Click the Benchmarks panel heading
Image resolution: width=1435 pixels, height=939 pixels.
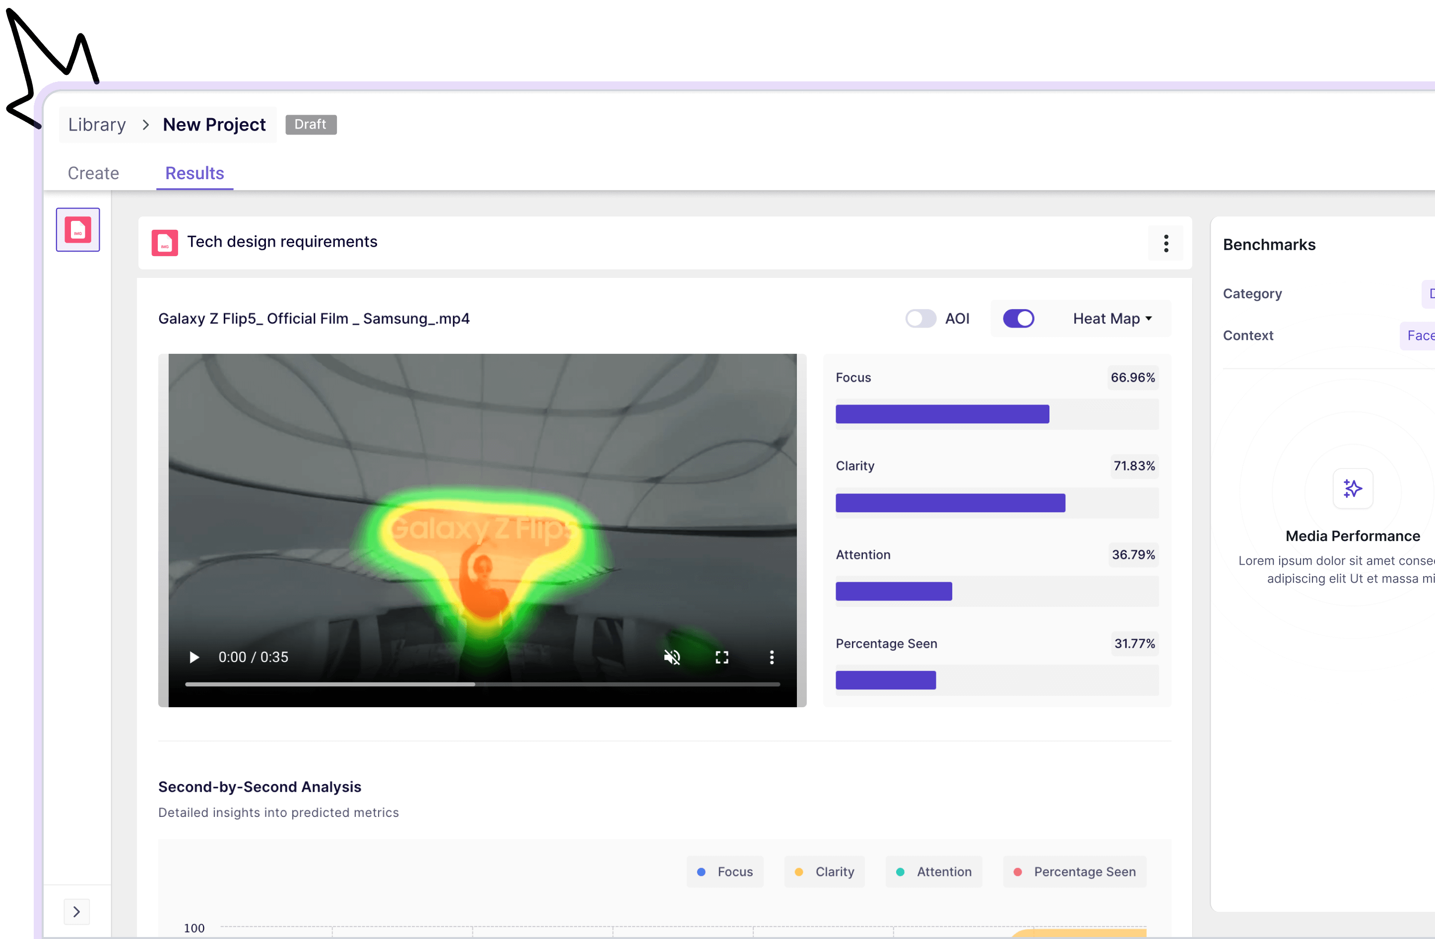point(1269,244)
